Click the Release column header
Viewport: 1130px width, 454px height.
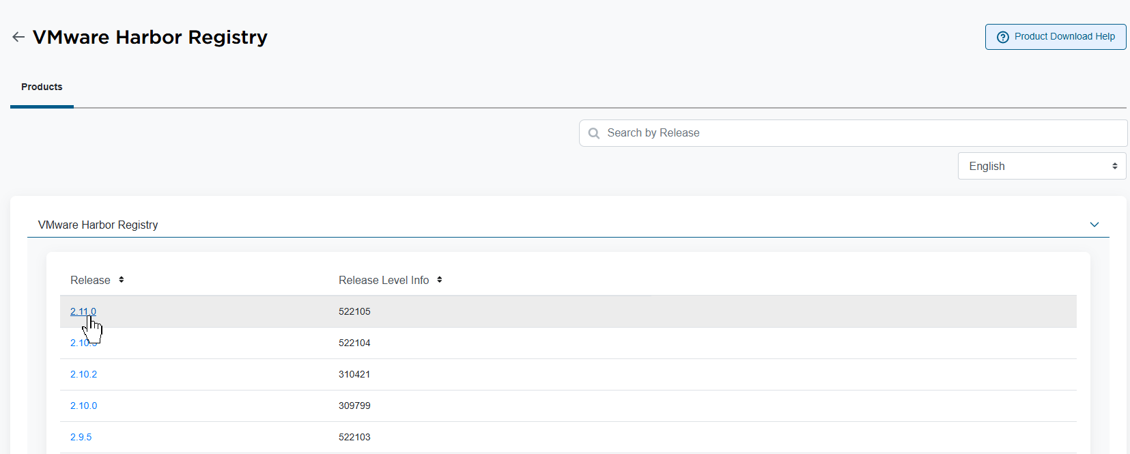pyautogui.click(x=90, y=280)
